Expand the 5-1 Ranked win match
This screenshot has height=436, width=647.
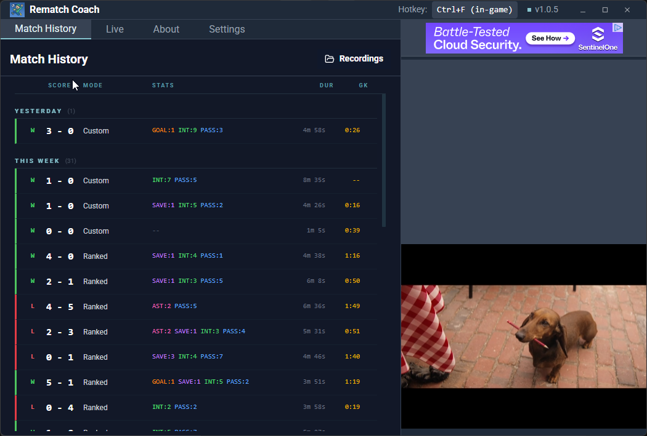(x=185, y=381)
